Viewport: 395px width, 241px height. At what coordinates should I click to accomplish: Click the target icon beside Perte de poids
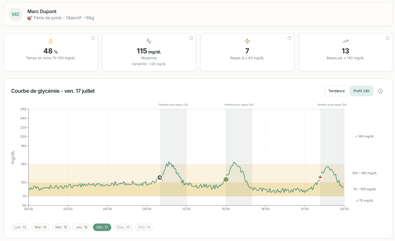[29, 18]
